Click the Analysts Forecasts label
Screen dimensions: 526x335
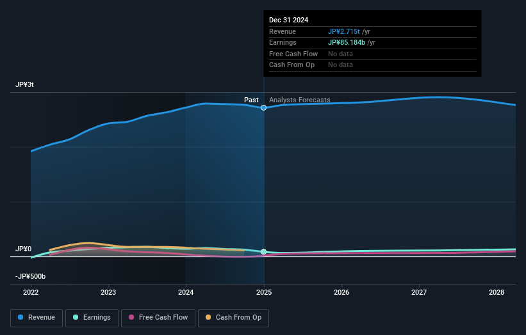300,100
